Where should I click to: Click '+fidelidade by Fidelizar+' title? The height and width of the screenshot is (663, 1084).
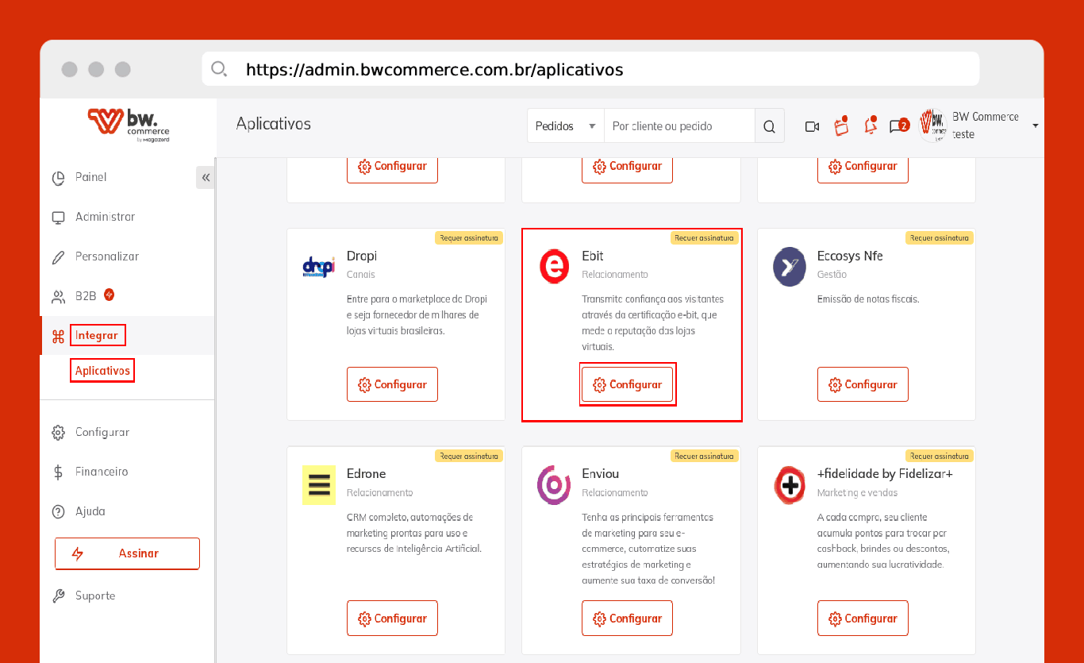pos(885,473)
